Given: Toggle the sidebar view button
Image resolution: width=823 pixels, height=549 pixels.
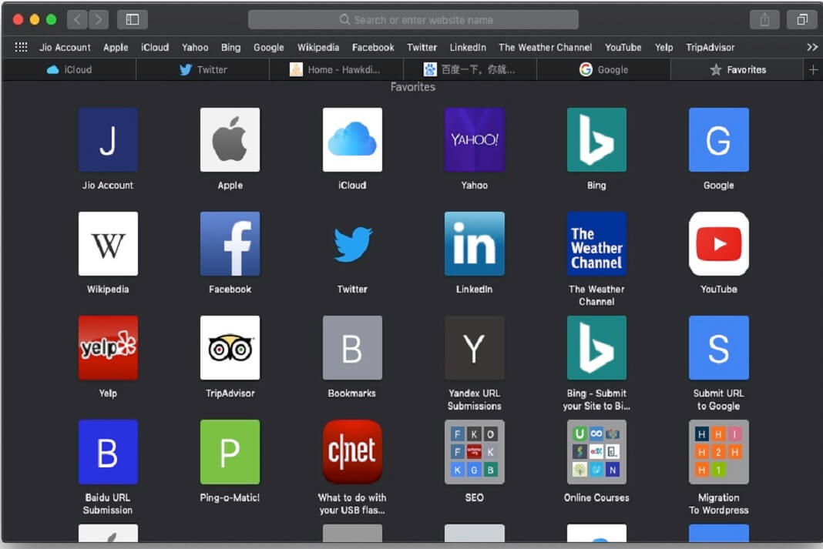Looking at the screenshot, I should click(132, 19).
